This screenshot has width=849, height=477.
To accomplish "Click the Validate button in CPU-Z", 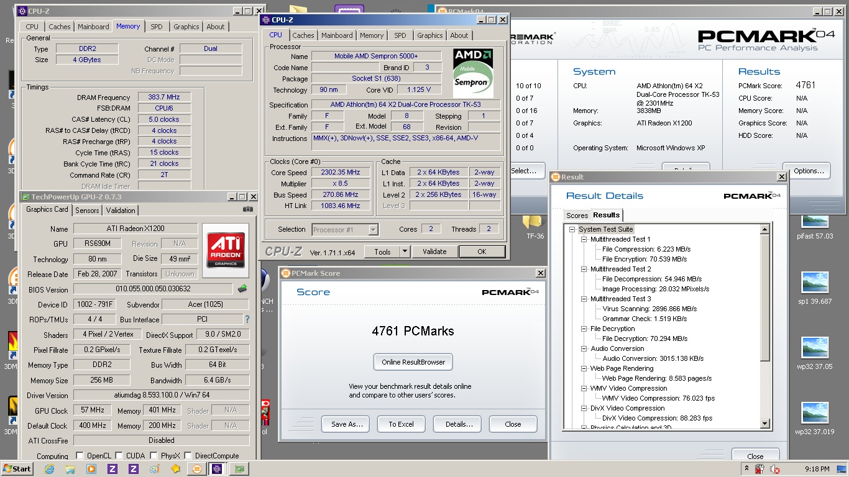I will [434, 252].
